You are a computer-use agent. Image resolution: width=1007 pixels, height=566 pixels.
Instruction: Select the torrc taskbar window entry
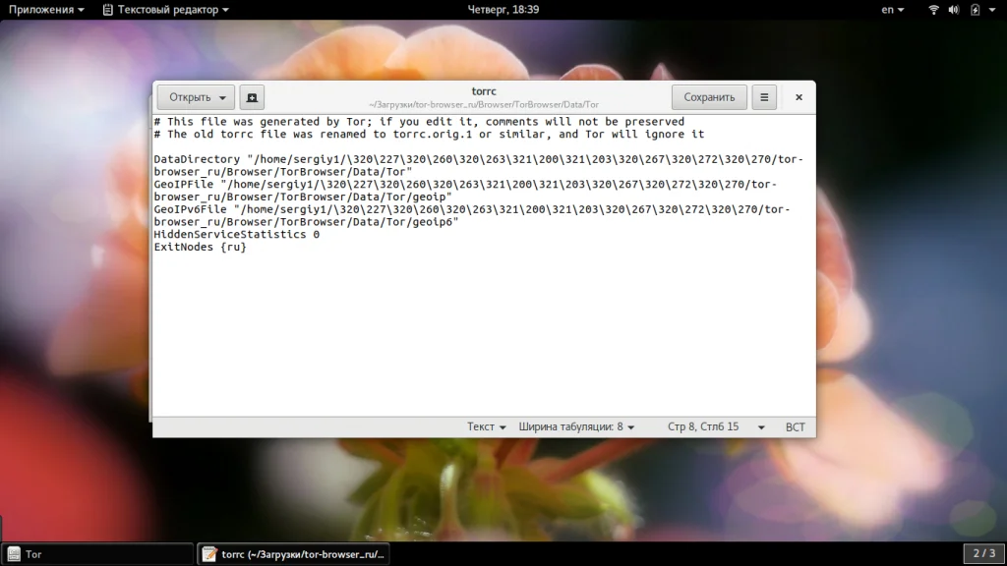click(293, 554)
